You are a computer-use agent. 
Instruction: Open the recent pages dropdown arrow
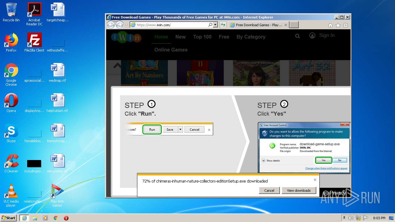(126, 25)
